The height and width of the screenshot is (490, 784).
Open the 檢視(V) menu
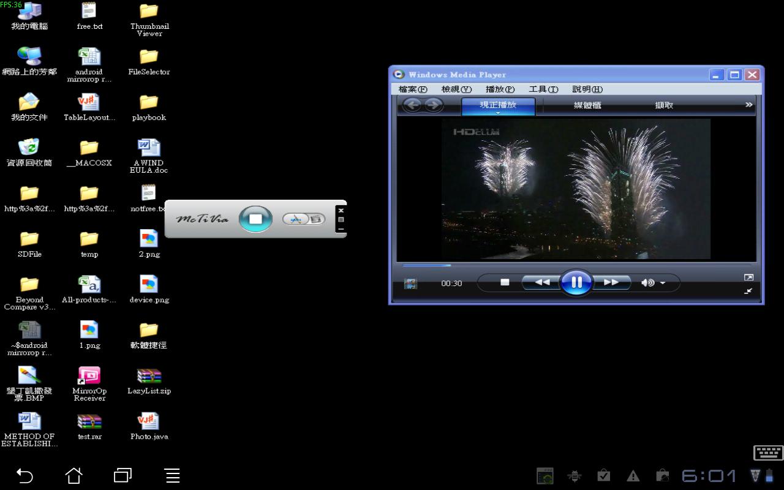point(456,89)
